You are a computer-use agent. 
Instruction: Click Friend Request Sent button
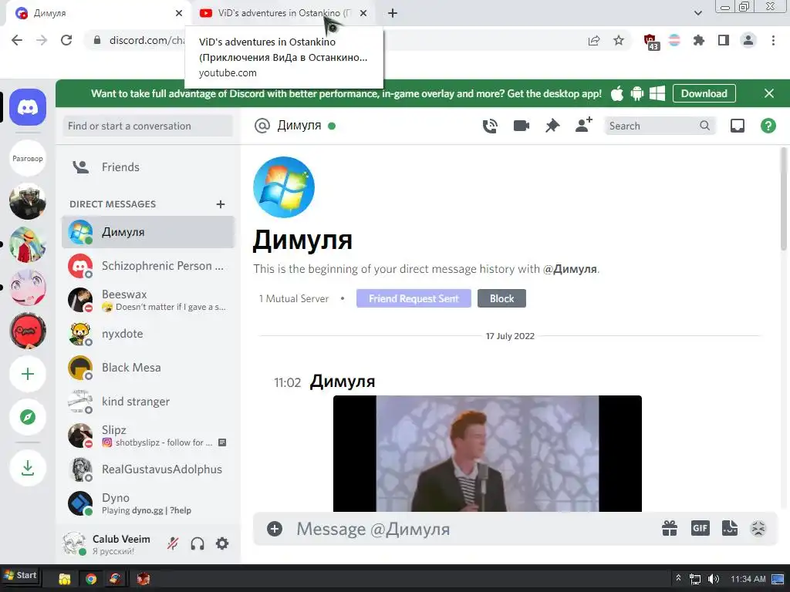pos(414,298)
